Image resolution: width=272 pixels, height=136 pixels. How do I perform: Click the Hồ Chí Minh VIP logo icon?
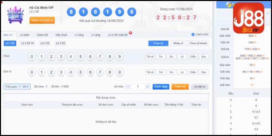pyautogui.click(x=15, y=14)
